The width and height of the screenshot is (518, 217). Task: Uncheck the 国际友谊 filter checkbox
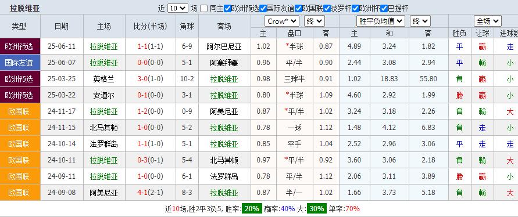(x=263, y=8)
